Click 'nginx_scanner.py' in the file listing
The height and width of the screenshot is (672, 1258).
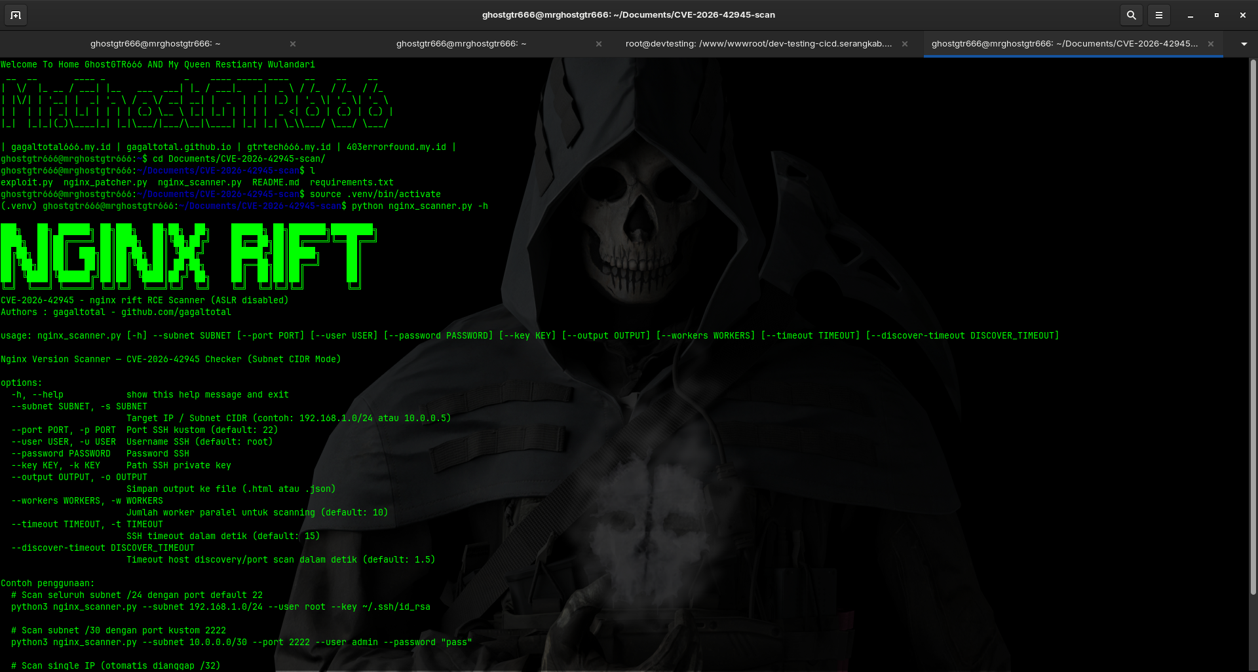click(x=200, y=183)
